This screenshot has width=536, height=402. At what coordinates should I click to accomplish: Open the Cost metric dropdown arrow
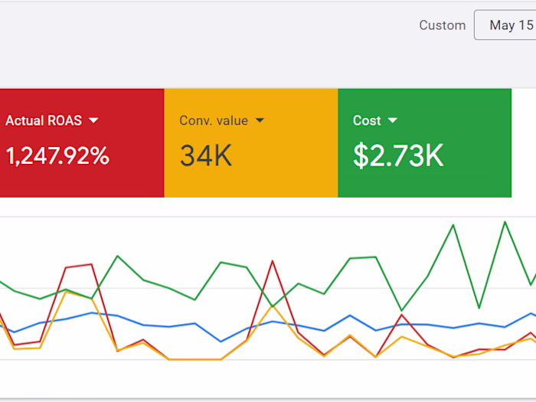[x=393, y=120]
